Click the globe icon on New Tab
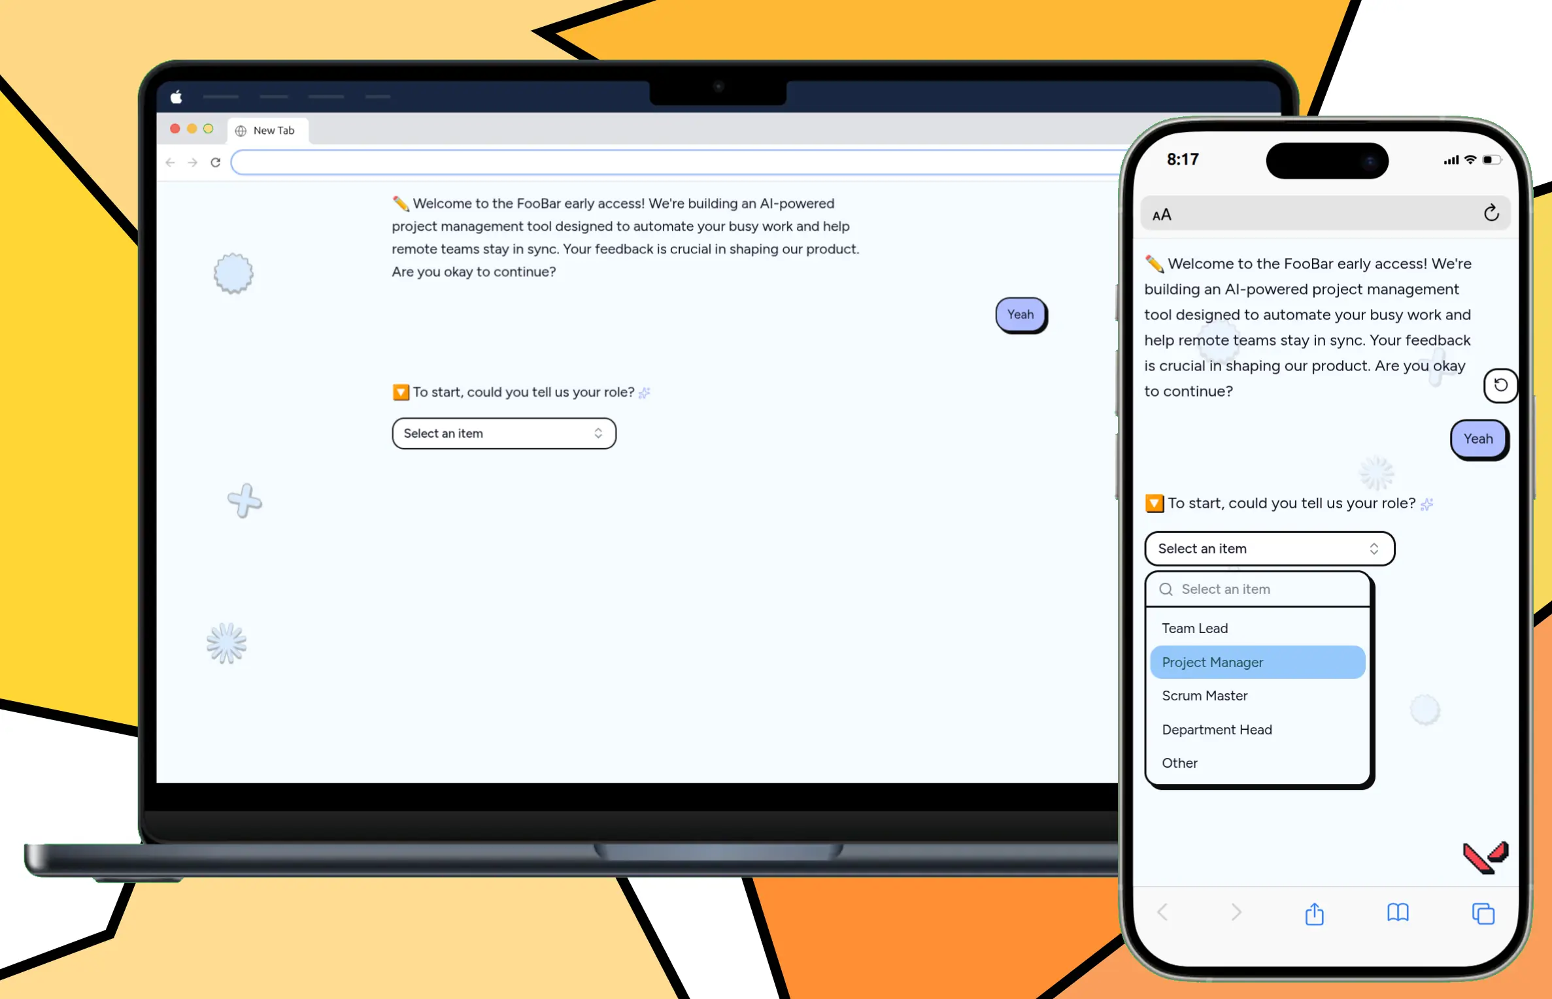This screenshot has width=1552, height=999. pos(241,131)
